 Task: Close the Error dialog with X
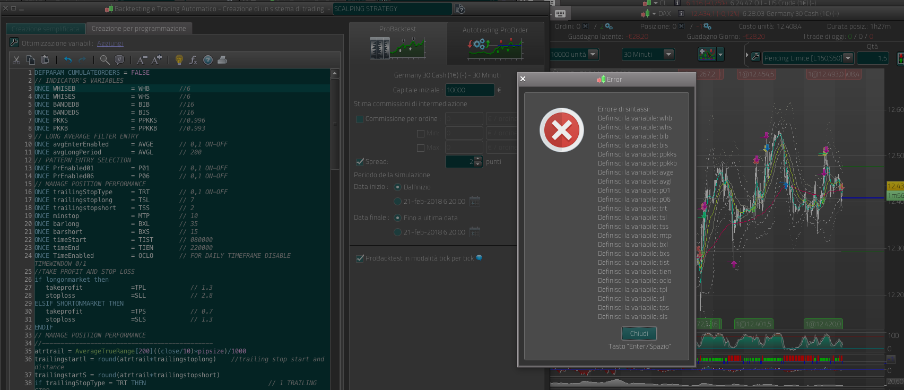point(523,79)
